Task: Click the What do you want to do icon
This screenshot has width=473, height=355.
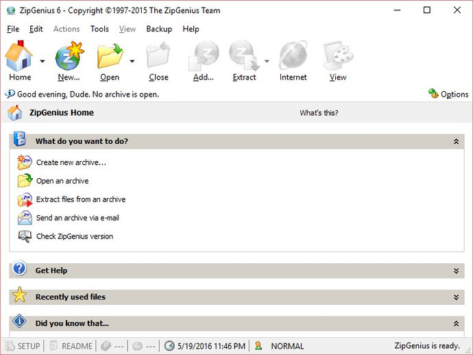Action: click(20, 138)
